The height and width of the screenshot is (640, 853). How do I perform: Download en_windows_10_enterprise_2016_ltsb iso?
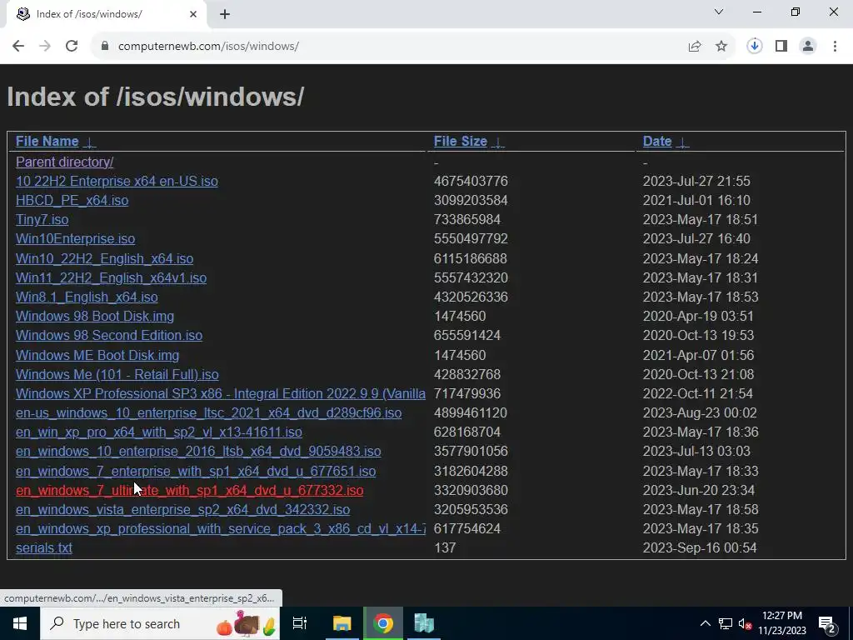(x=198, y=451)
